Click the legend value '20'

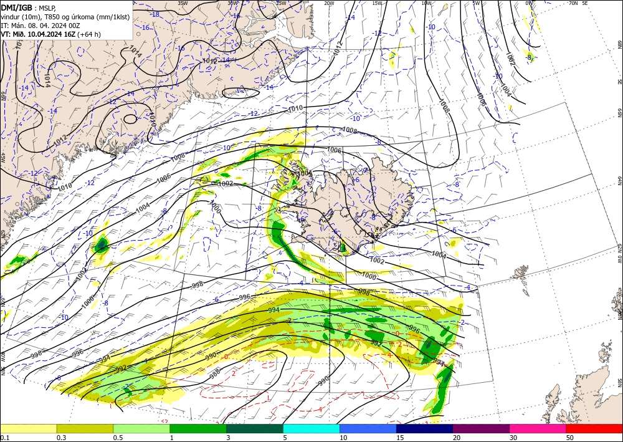tap(457, 438)
